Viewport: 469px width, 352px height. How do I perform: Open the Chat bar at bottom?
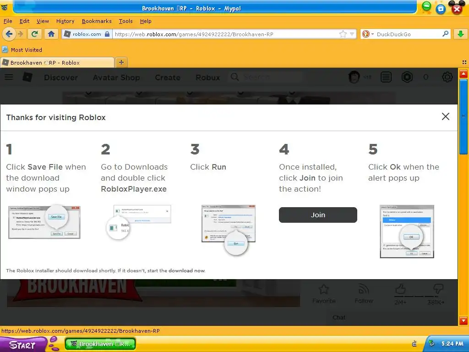point(339,318)
